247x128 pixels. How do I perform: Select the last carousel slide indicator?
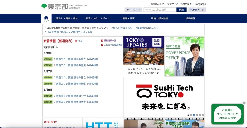(x=203, y=115)
